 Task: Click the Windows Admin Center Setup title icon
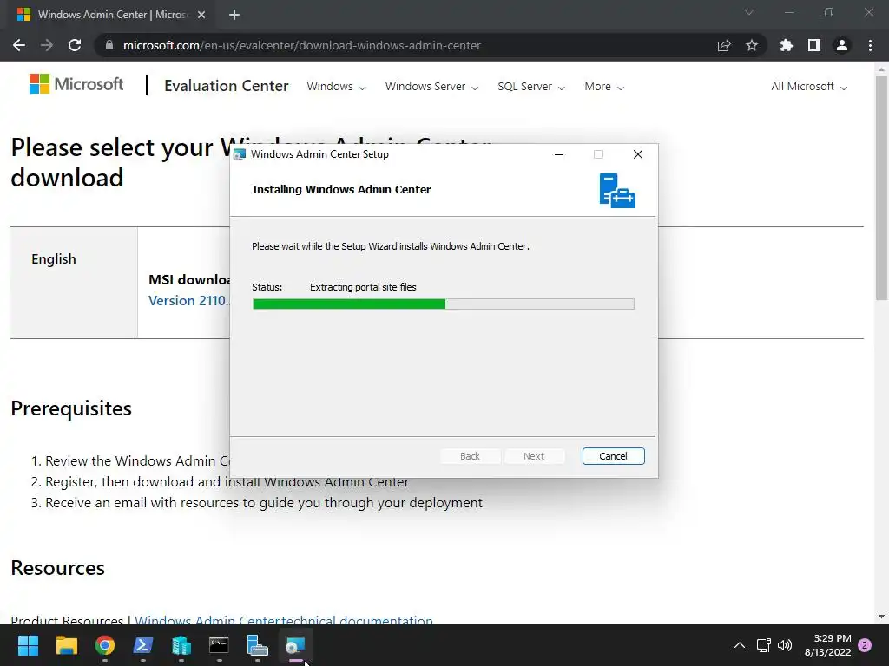(240, 154)
